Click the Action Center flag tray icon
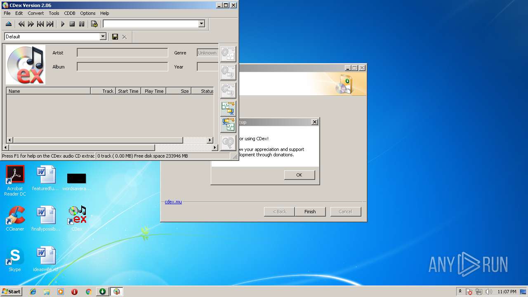 pos(469,292)
